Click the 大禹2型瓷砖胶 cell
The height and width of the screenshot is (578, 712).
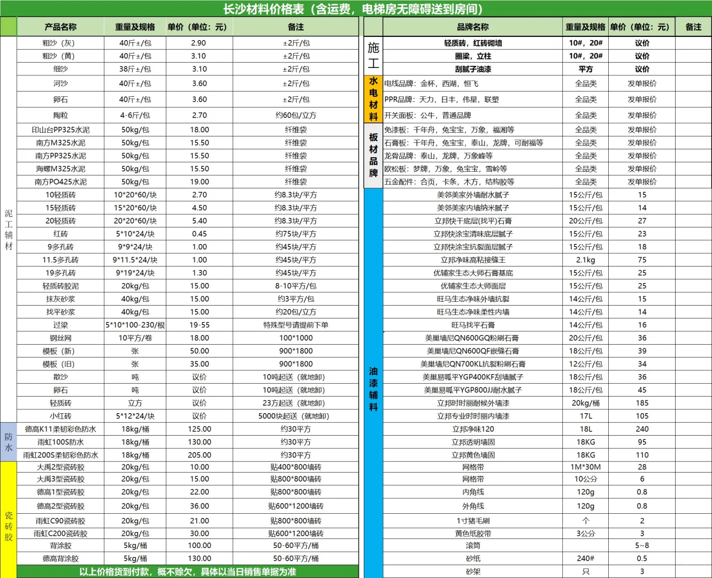coord(60,467)
